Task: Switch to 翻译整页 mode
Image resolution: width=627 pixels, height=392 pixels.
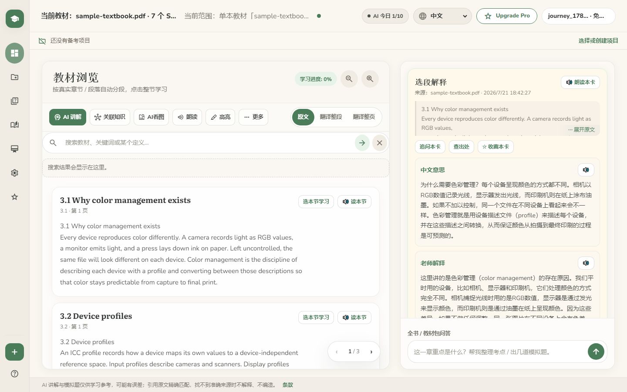Action: point(364,117)
